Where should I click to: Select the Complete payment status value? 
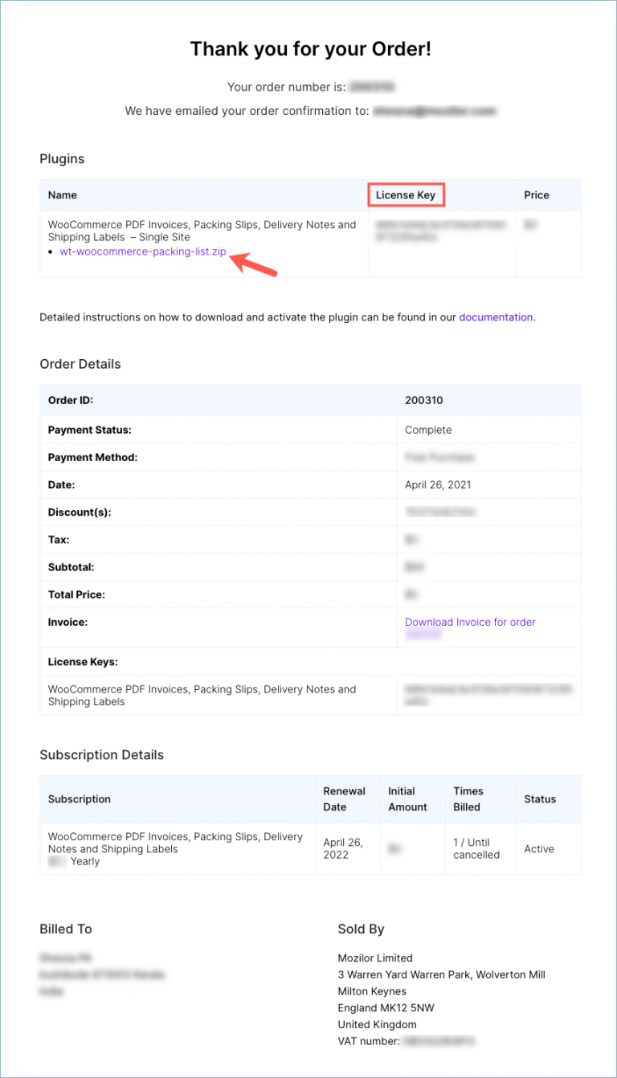[428, 430]
